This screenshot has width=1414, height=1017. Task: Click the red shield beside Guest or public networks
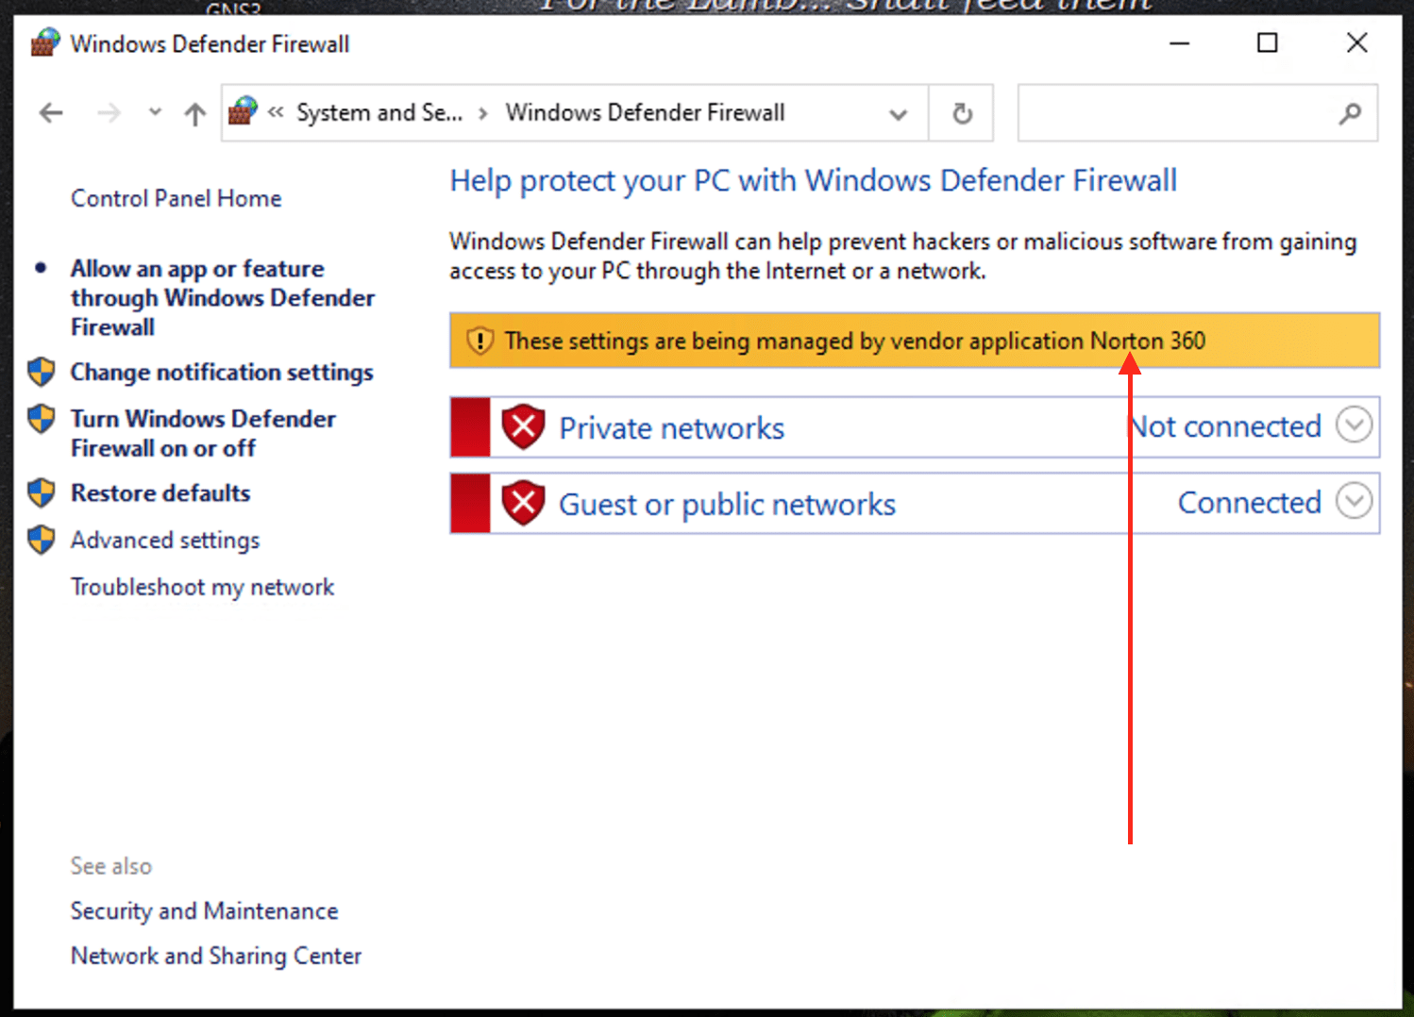coord(523,503)
